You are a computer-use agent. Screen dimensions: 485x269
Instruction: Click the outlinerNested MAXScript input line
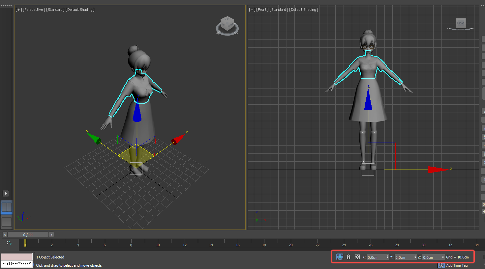pyautogui.click(x=17, y=264)
